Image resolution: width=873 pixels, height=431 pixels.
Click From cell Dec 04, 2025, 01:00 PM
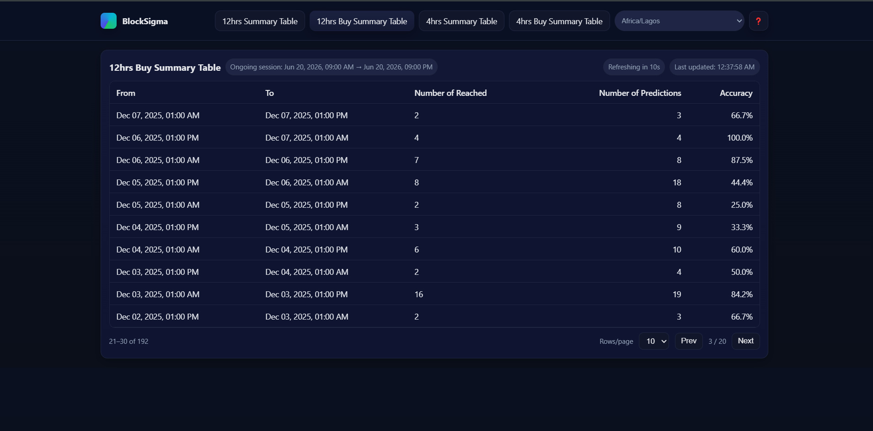pos(157,227)
